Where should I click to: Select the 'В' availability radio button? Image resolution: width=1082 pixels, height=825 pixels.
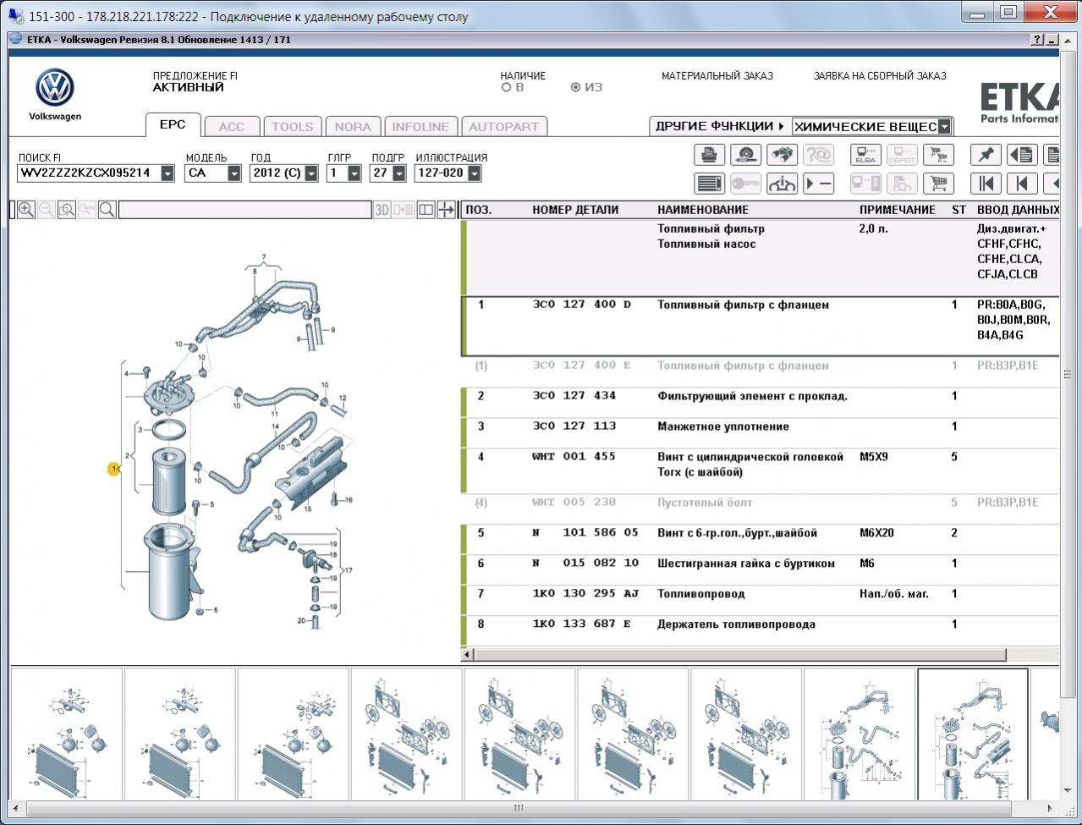tap(507, 87)
